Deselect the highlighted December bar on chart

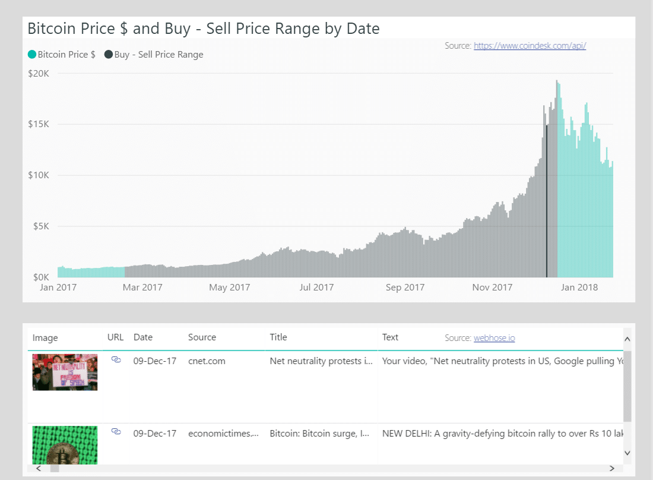pos(547,202)
